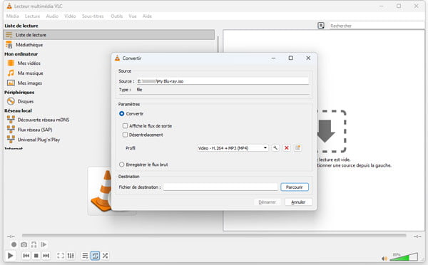Select Enregistrer le flux brut option

122,165
